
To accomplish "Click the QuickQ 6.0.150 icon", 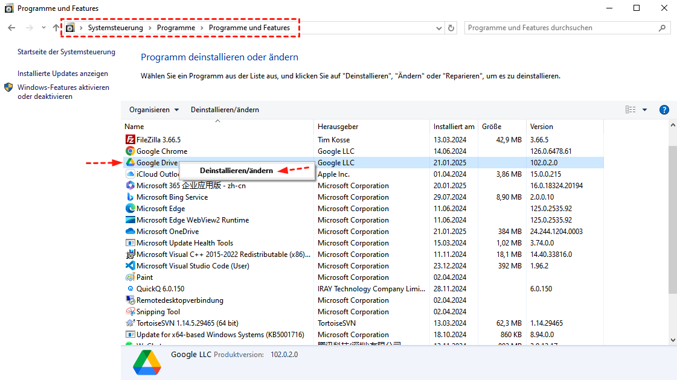I will (x=130, y=288).
